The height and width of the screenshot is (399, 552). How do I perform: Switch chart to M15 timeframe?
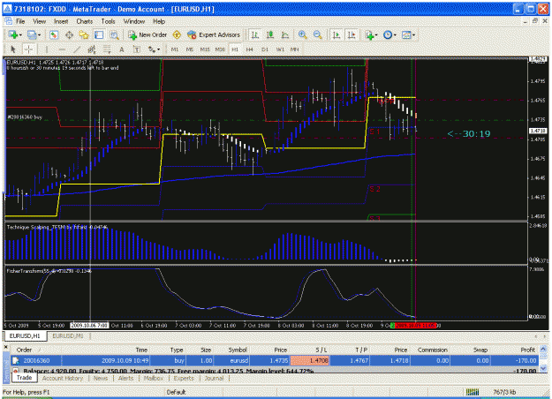point(205,49)
